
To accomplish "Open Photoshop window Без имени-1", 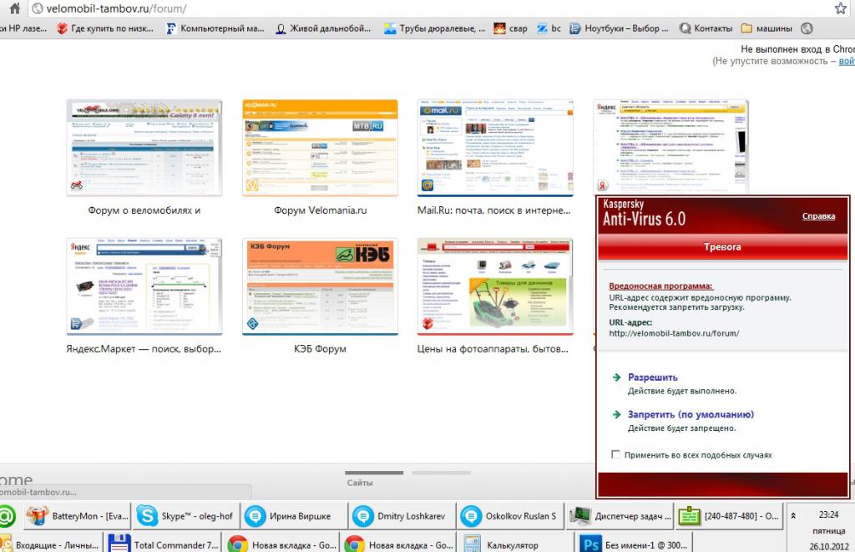I will tap(634, 545).
